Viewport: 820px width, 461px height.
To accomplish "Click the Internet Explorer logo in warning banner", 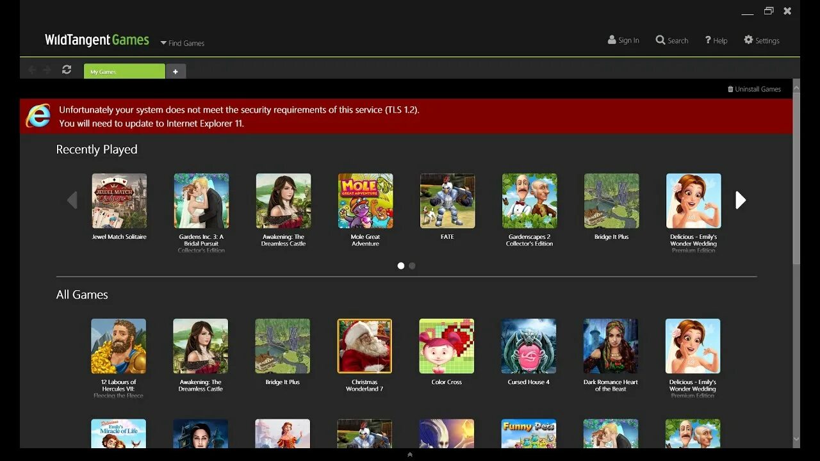I will (x=38, y=117).
